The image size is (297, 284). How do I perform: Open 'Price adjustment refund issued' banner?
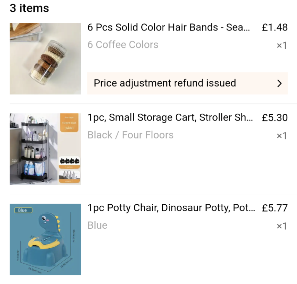coord(165,83)
